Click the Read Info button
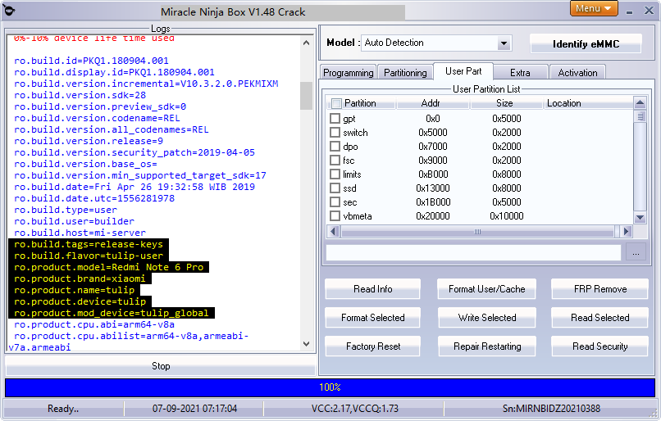The height and width of the screenshot is (421, 661). [x=372, y=289]
